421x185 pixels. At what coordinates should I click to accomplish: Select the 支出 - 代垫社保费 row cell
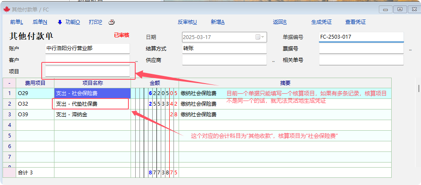[92, 104]
